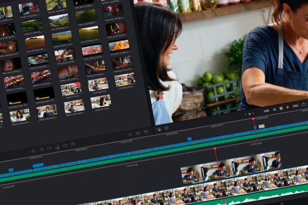Stop playback in the viewer
Screen dimensions: 308x205
coord(281,108)
